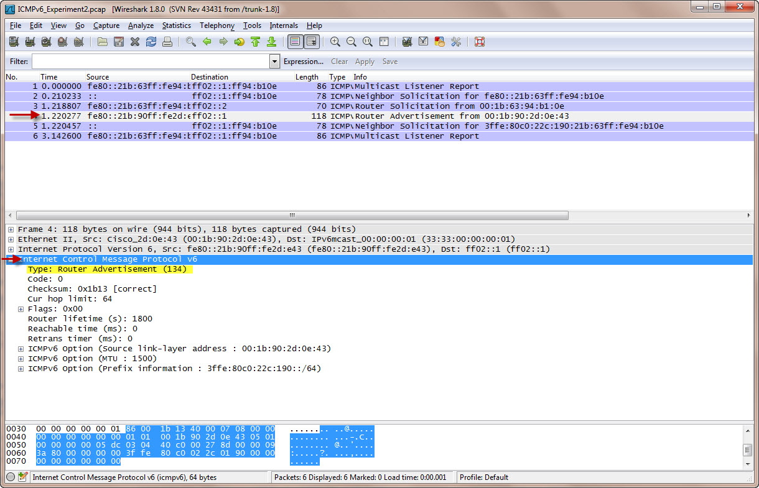Viewport: 759px width, 488px height.
Task: Jump to the first packet
Action: 255,42
